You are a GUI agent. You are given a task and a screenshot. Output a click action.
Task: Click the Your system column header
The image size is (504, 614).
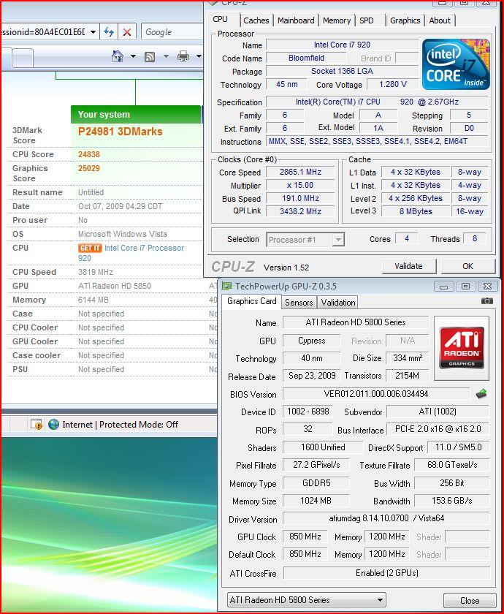pos(136,114)
